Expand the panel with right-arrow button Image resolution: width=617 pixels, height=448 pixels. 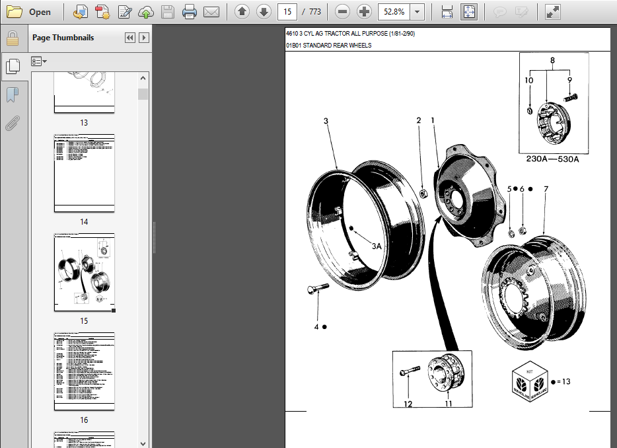(x=144, y=38)
